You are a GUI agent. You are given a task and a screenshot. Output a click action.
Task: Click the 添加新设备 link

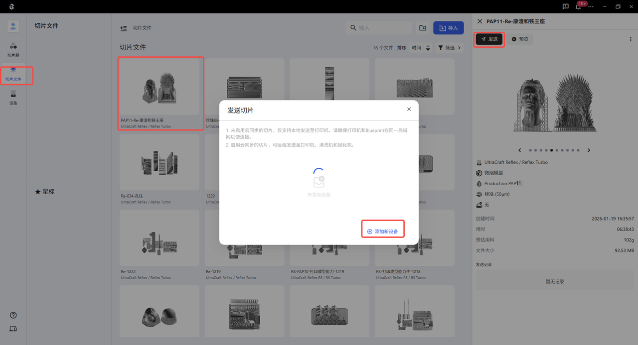[x=383, y=231]
